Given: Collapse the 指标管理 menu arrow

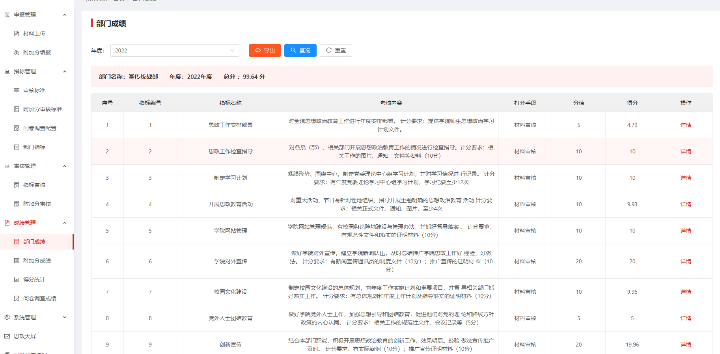Looking at the screenshot, I should tap(65, 71).
